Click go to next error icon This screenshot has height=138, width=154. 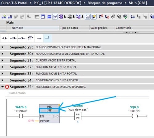tap(101, 16)
